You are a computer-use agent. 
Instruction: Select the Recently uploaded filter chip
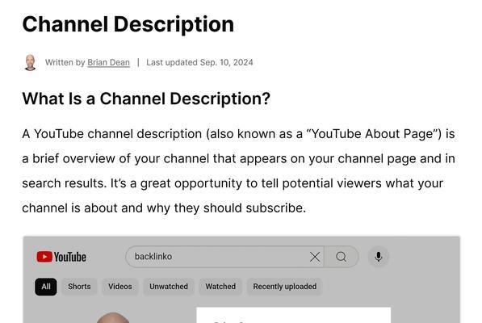tap(285, 287)
